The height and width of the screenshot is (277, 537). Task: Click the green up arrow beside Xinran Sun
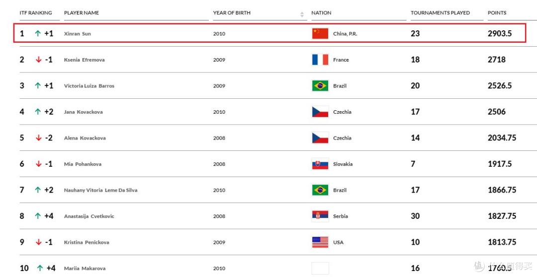[x=38, y=33]
